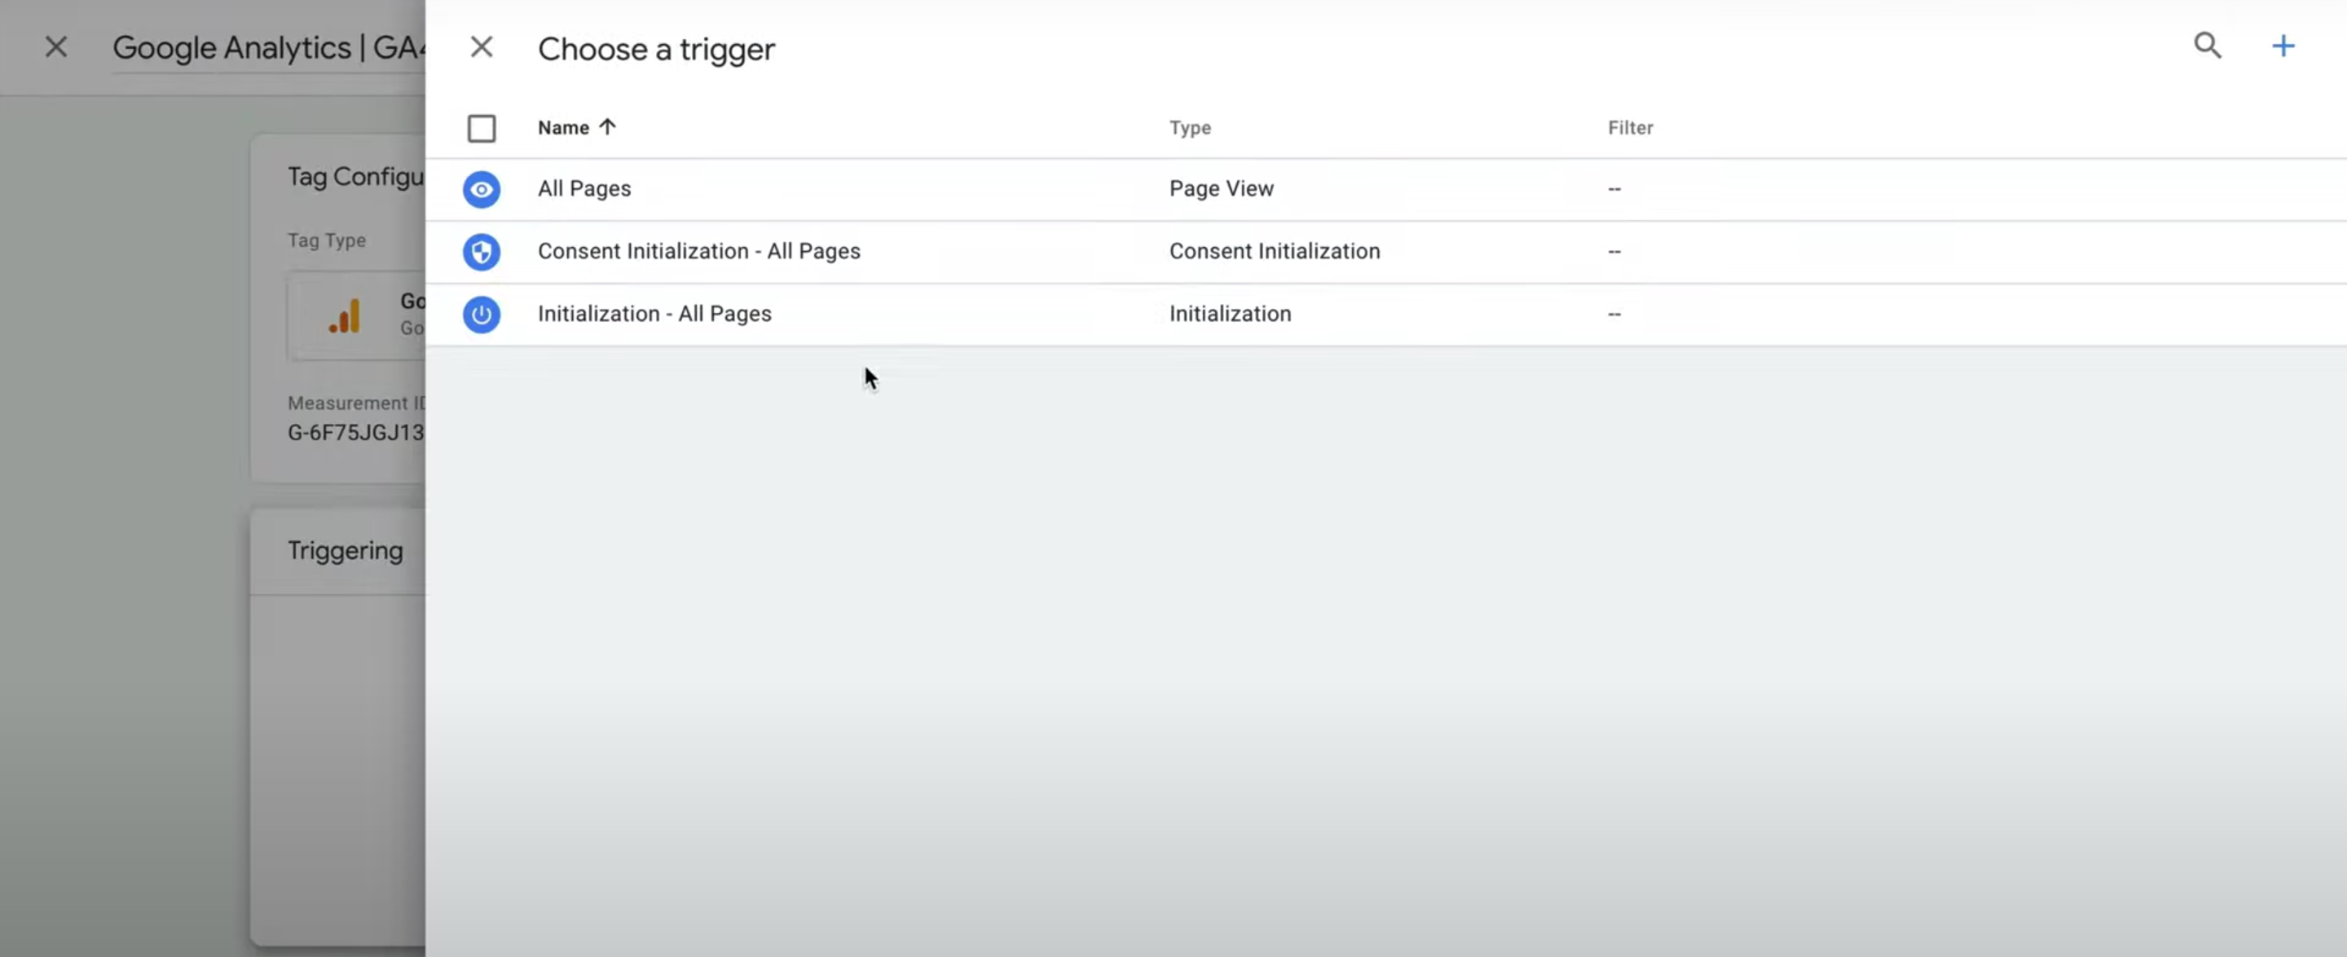The image size is (2347, 957).
Task: Open the Type column header menu
Action: [x=1190, y=128]
